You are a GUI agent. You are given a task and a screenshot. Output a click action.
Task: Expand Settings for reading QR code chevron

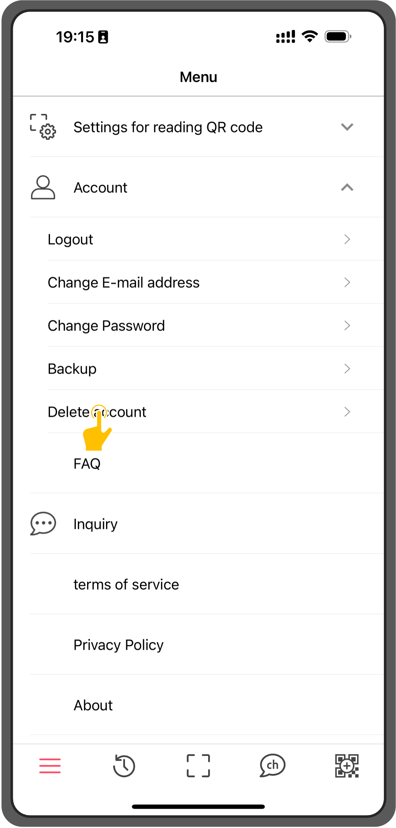pos(347,127)
